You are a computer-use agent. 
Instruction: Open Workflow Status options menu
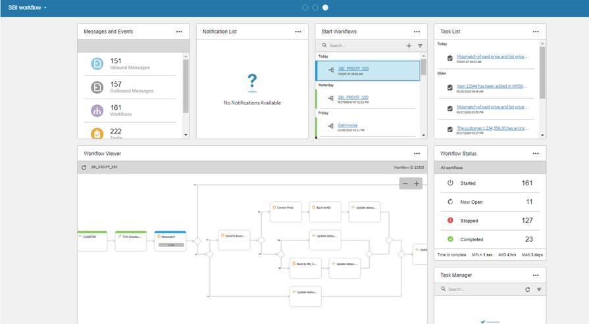[x=536, y=153]
